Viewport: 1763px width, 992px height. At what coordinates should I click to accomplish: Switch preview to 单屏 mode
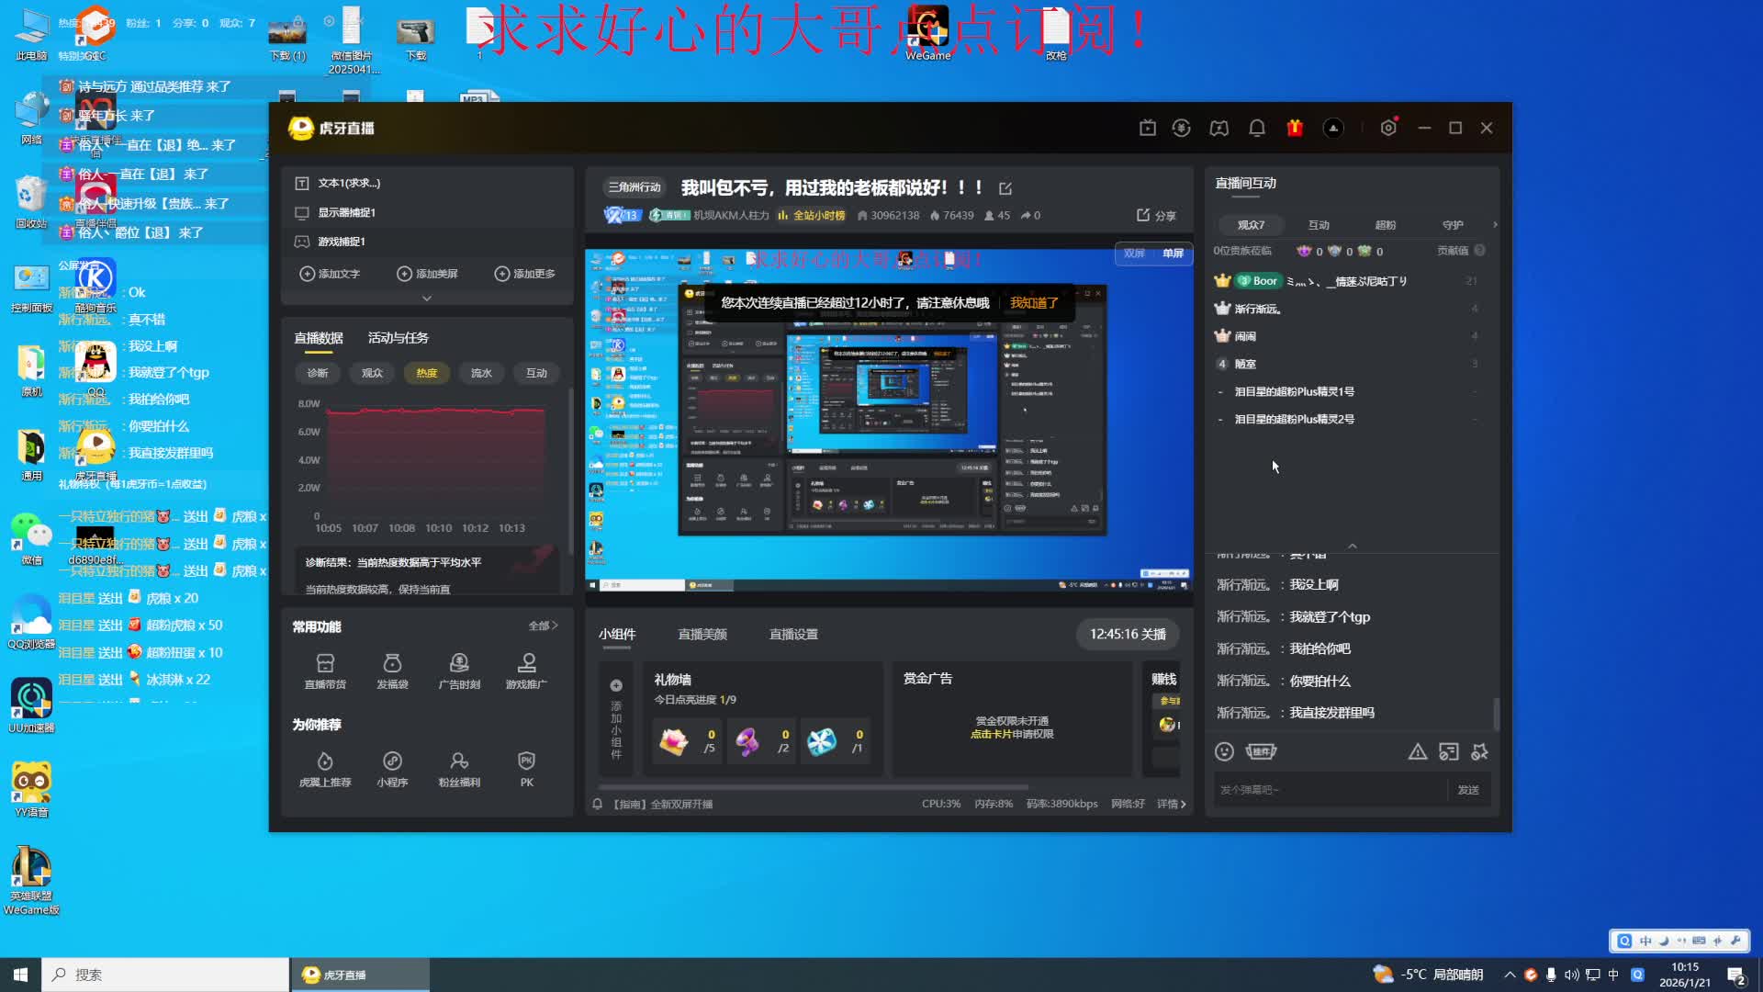click(1173, 254)
